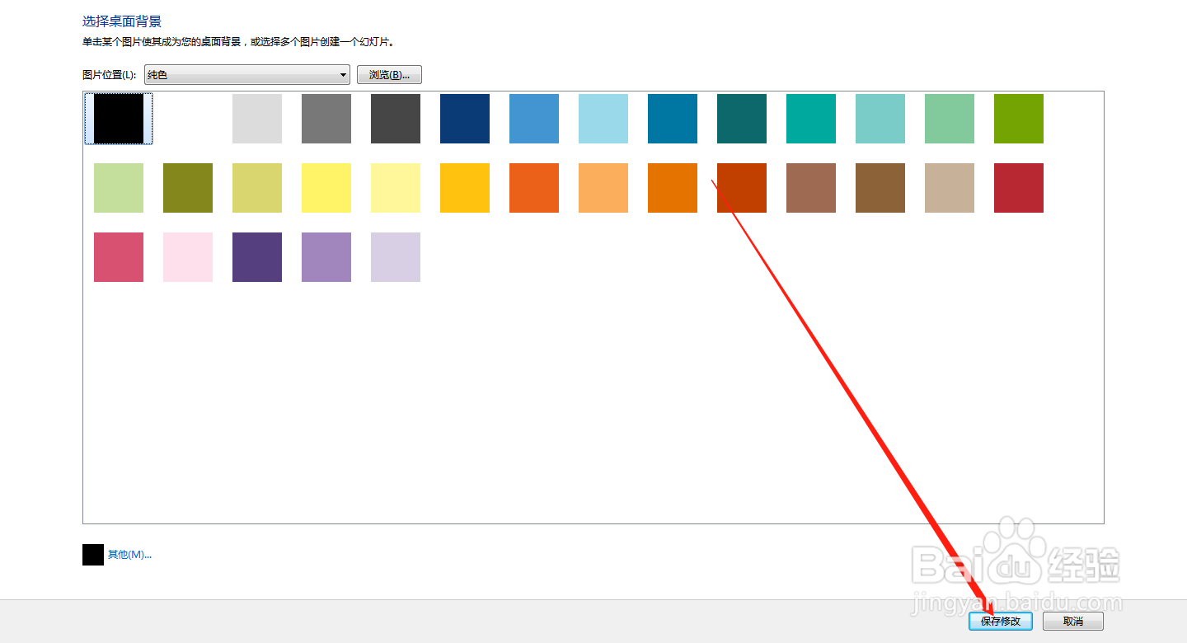Select the dark purple swatch
This screenshot has width=1187, height=643.
click(x=257, y=257)
